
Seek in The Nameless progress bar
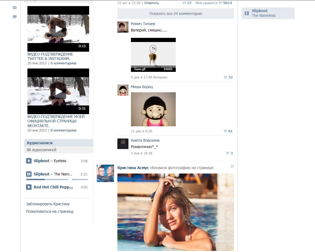pyautogui.click(x=47, y=179)
